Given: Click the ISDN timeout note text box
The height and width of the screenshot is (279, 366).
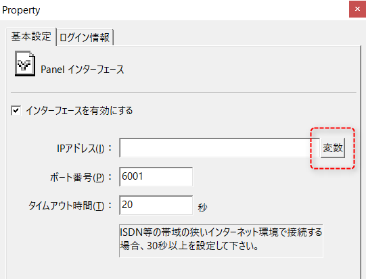Looking at the screenshot, I should pos(221,241).
